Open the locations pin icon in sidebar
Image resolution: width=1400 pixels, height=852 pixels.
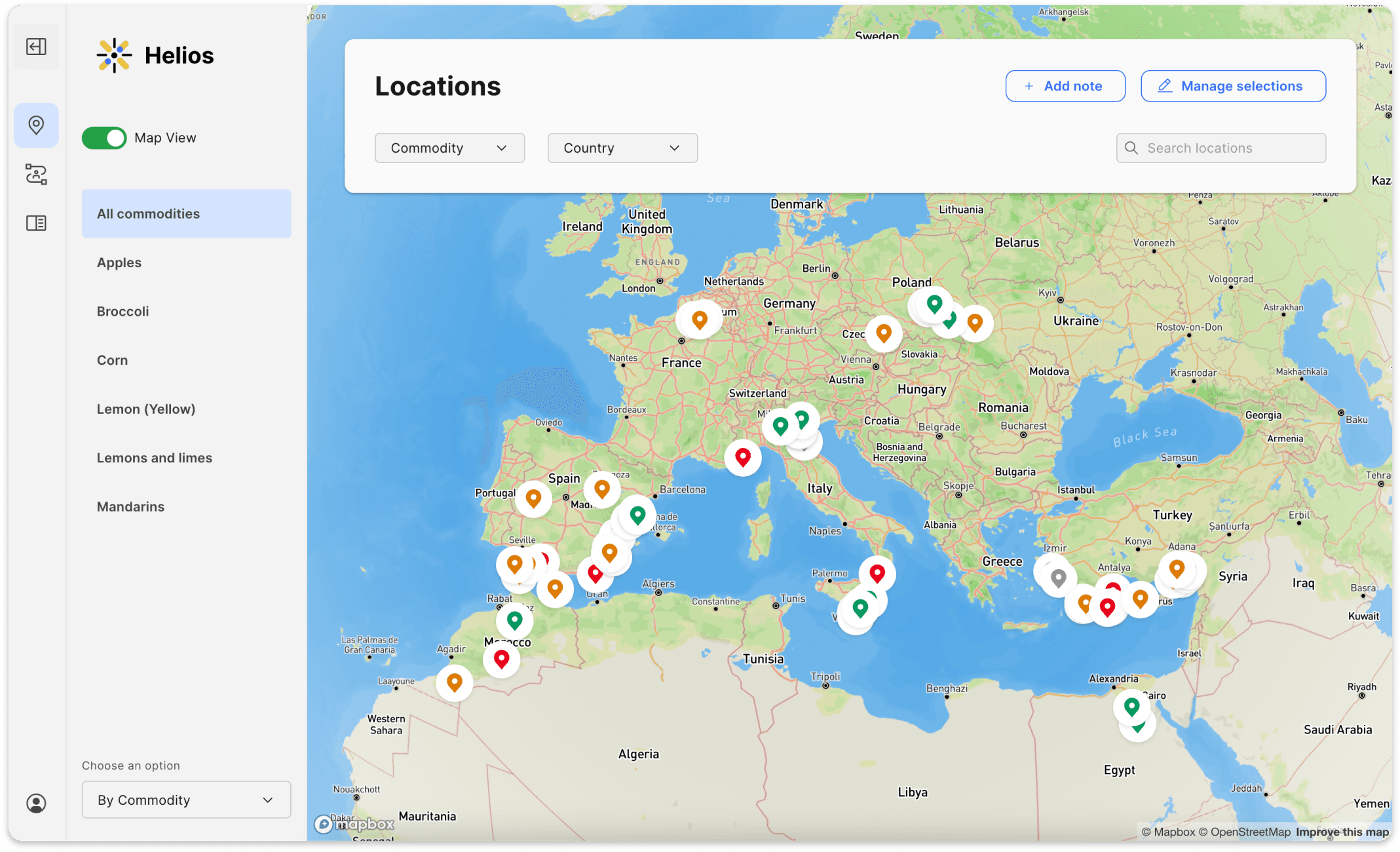pos(36,125)
